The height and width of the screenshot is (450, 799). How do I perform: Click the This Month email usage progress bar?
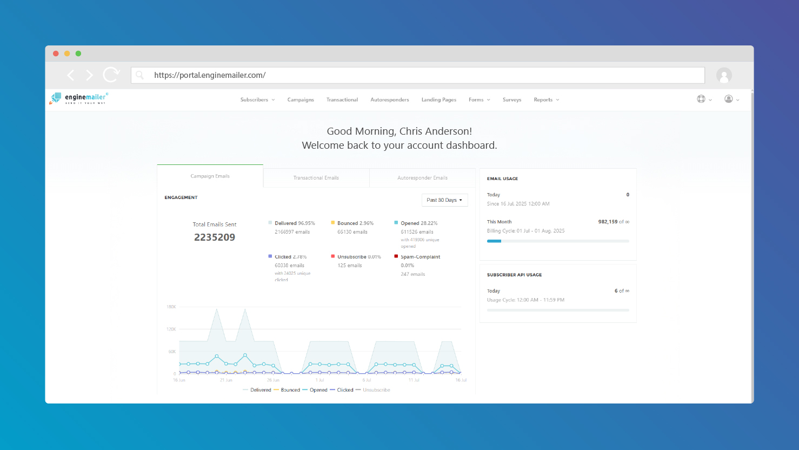coord(558,241)
